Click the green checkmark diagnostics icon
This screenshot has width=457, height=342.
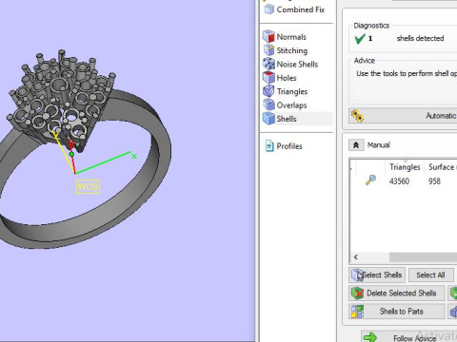[x=360, y=39]
